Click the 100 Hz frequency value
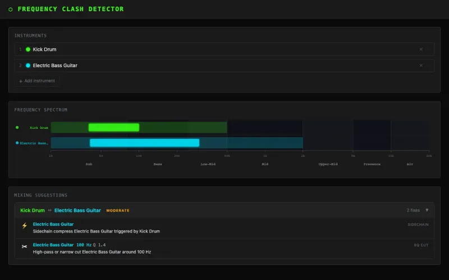 [84, 245]
